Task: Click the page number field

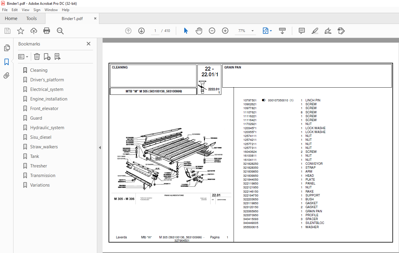Action: pos(155,31)
